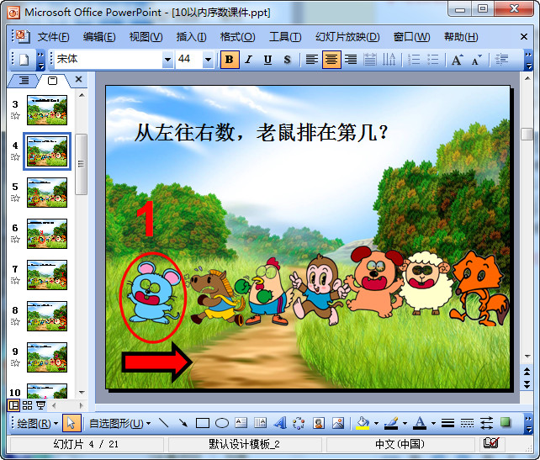Viewport: 540px width, 460px height.
Task: Apply the yellow fill color
Action: pos(363,423)
